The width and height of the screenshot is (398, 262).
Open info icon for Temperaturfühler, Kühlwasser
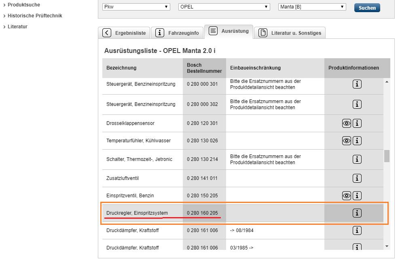click(357, 141)
